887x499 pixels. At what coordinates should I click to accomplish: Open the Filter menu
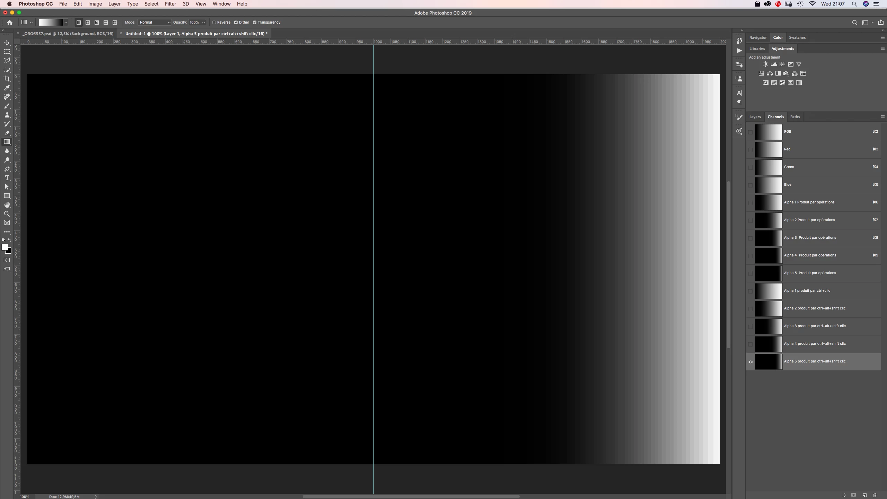pos(170,4)
